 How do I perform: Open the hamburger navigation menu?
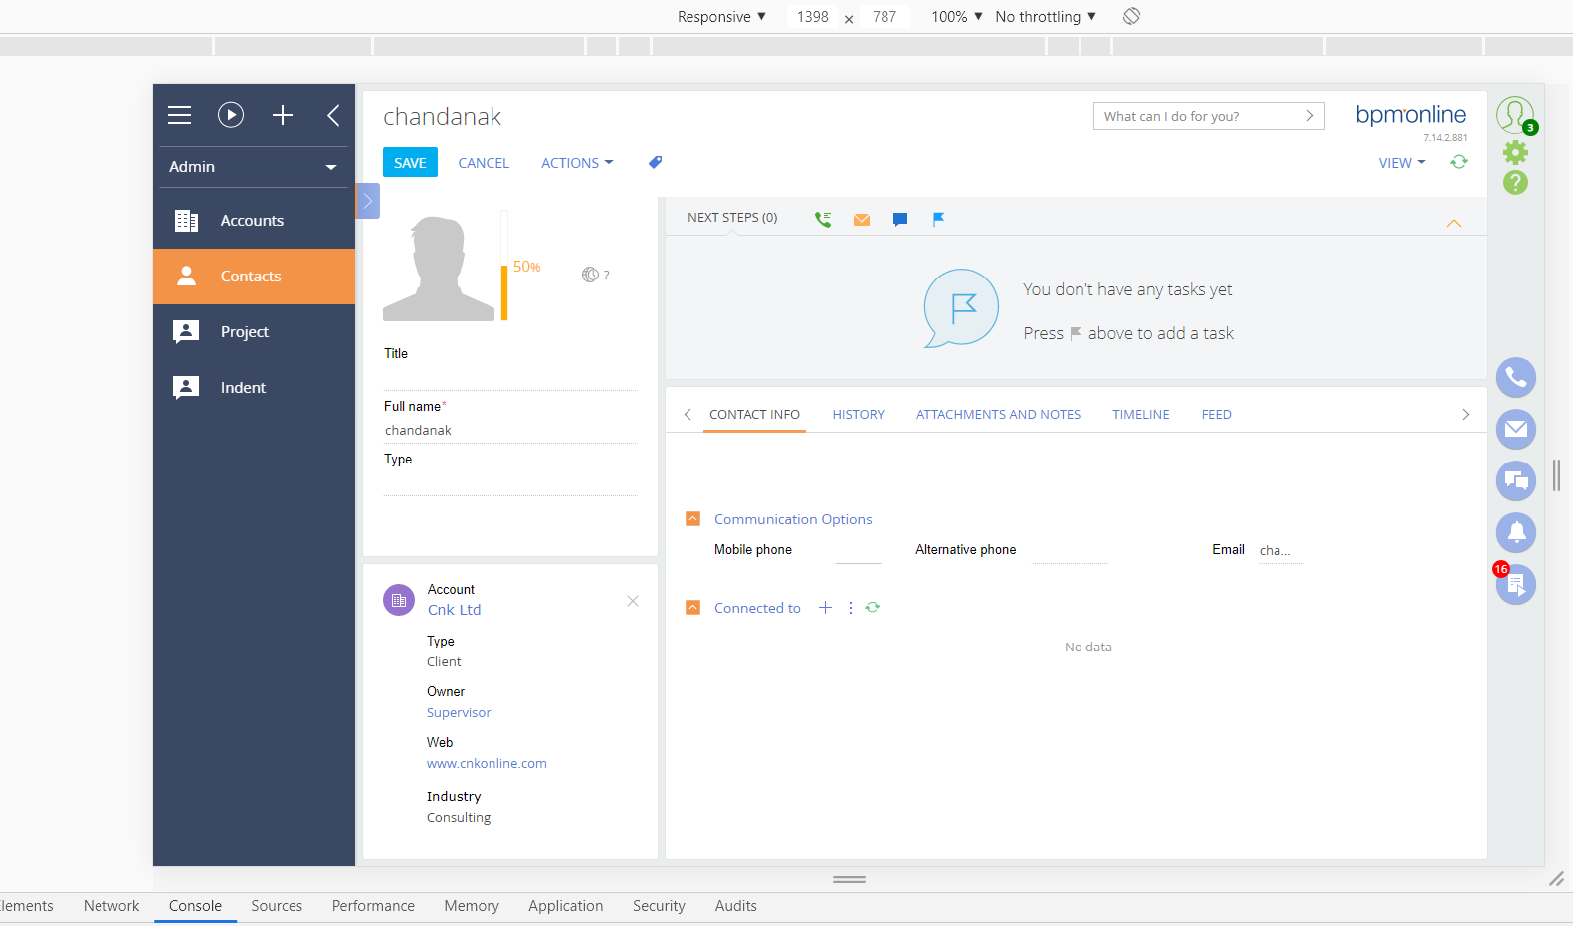(180, 115)
